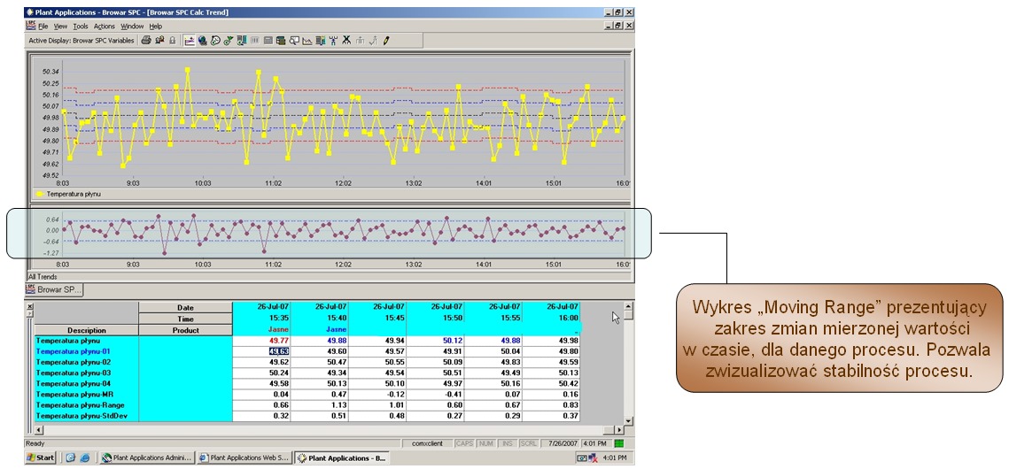Screen dimensions: 1009x469
Task: Open the File menu
Action: 43,27
